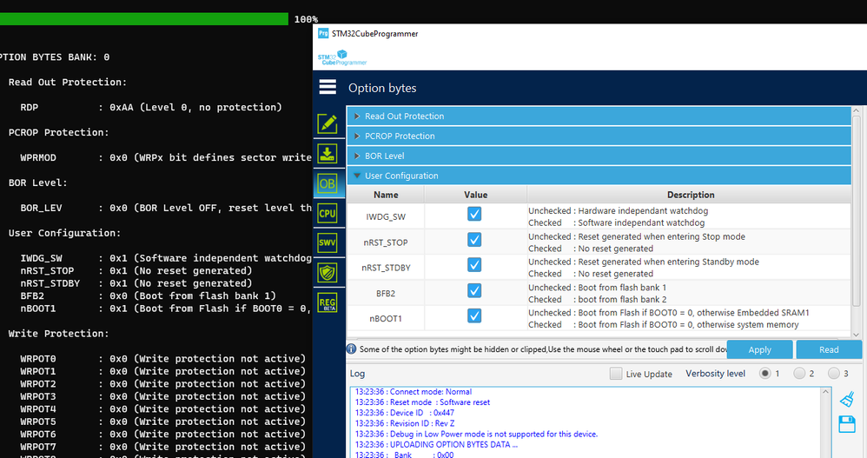867x458 pixels.
Task: Click the nBOOT1 name cell
Action: [x=386, y=319]
